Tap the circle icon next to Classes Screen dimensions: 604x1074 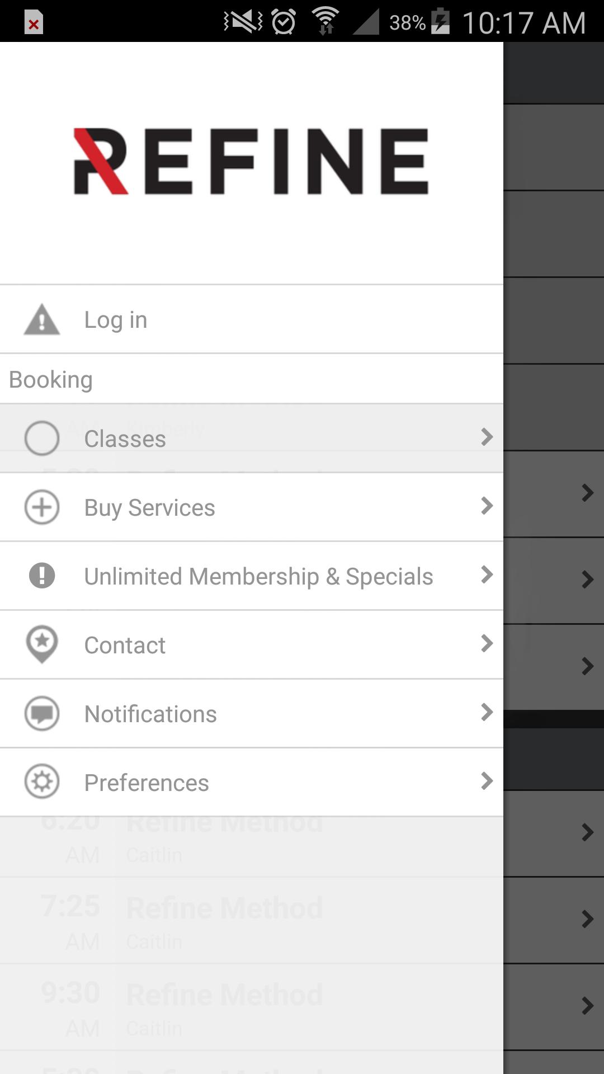[x=42, y=438]
